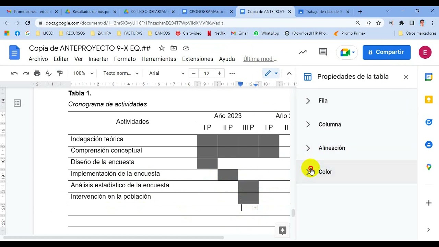Open the Extensiones menu
Image resolution: width=439 pixels, height=247 pixels.
click(x=198, y=59)
